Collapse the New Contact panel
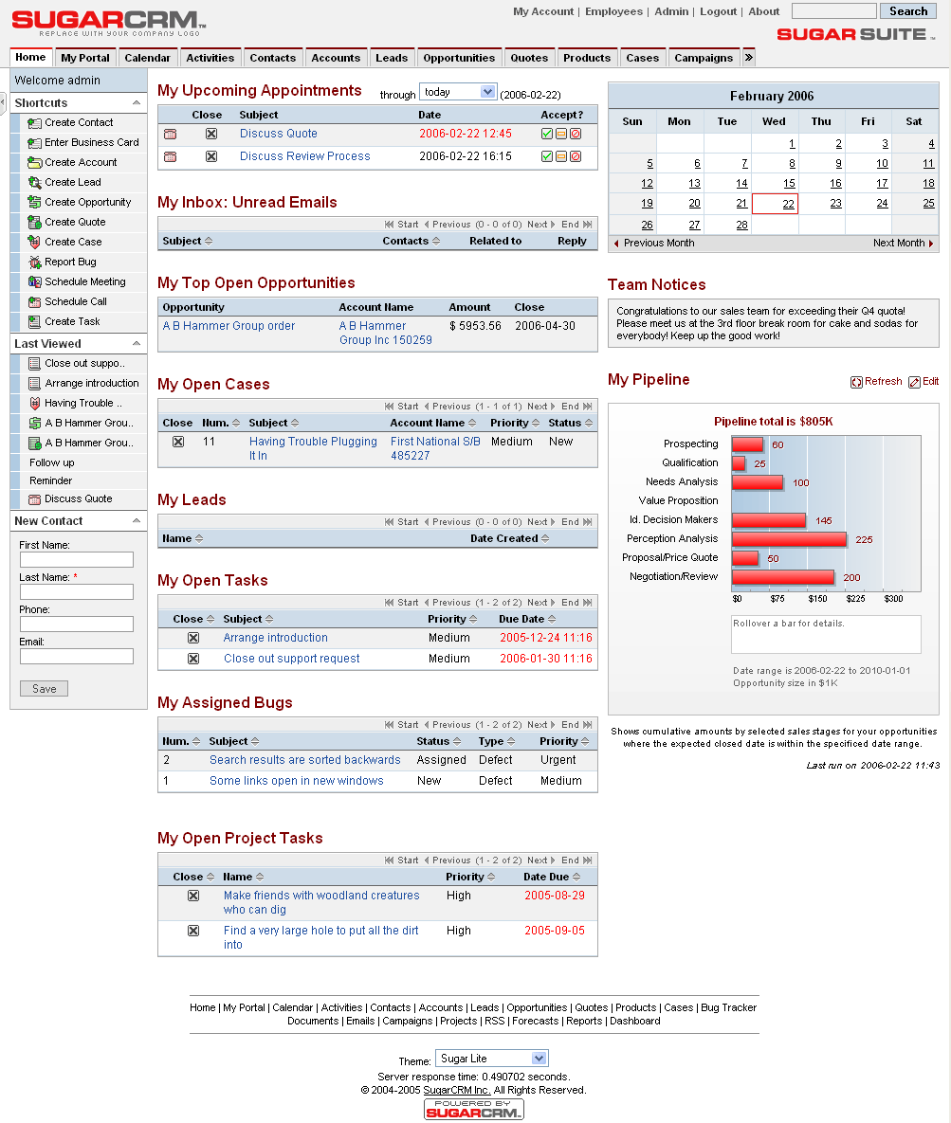Image resolution: width=951 pixels, height=1123 pixels. tap(137, 520)
